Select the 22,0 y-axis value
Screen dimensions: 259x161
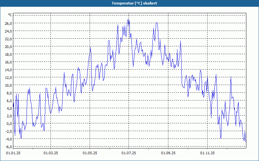(8, 39)
